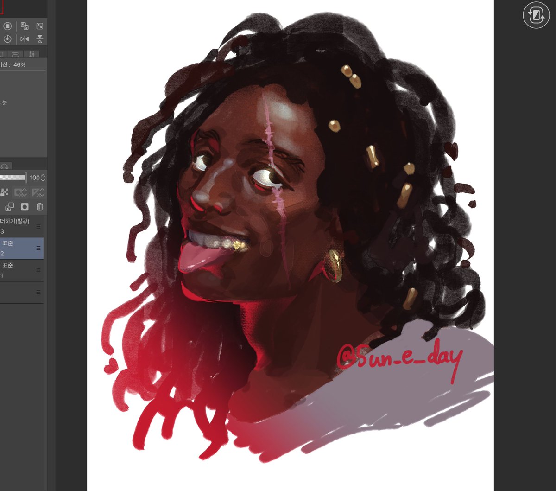Grab the handle of layer 2

tap(38, 248)
